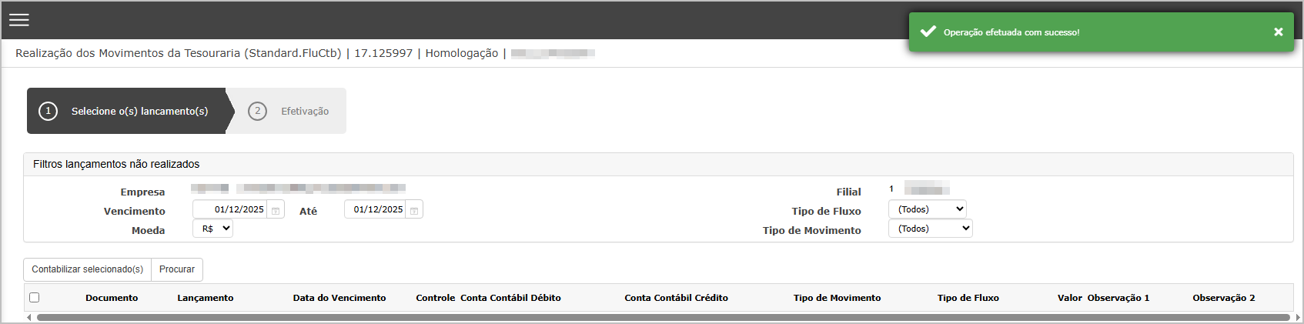Open the Tipo de Movimento dropdown
The width and height of the screenshot is (1304, 324).
tap(931, 229)
